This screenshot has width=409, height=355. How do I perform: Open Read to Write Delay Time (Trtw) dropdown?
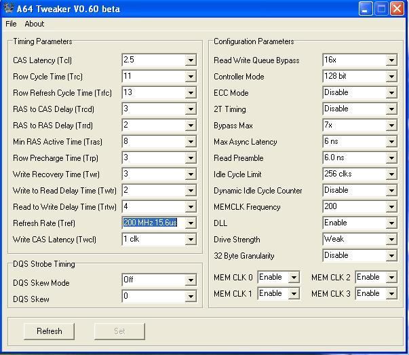pos(191,207)
